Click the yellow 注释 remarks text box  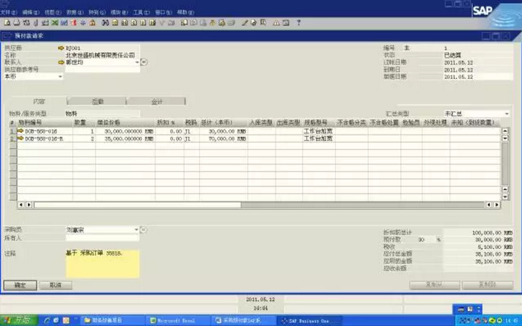[103, 264]
